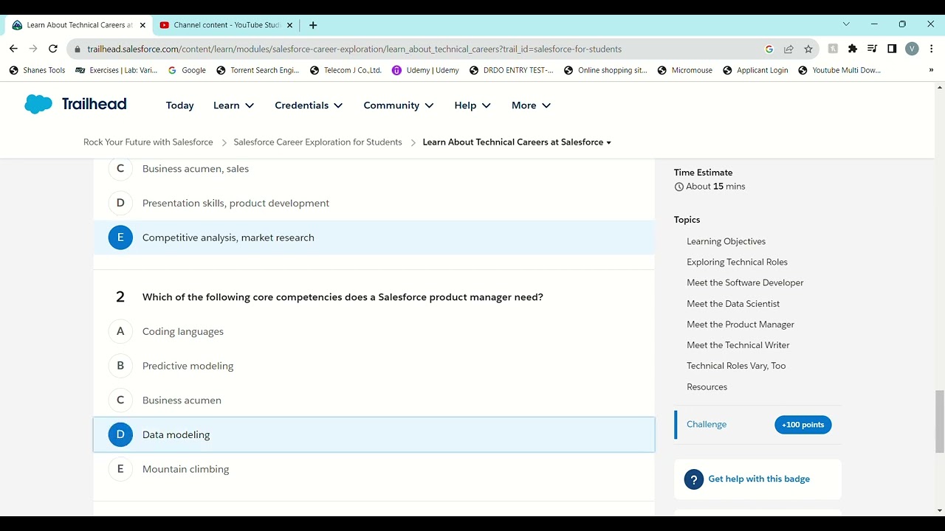Click the question mark help badge icon
The image size is (945, 531).
coord(694,479)
